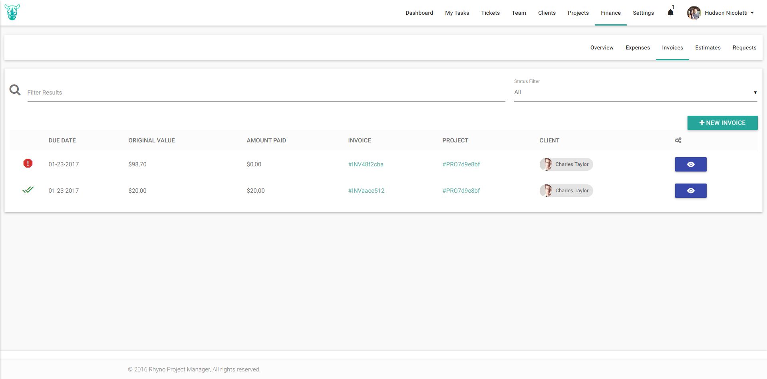Image resolution: width=767 pixels, height=379 pixels.
Task: Click the search magnifier icon
Action: pos(15,90)
